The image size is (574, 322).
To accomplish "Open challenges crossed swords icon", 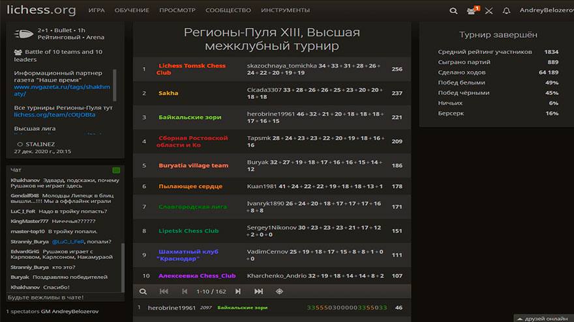I will pyautogui.click(x=489, y=10).
